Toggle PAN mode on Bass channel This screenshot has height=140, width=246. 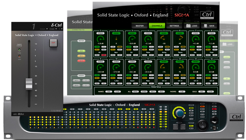pos(120,47)
